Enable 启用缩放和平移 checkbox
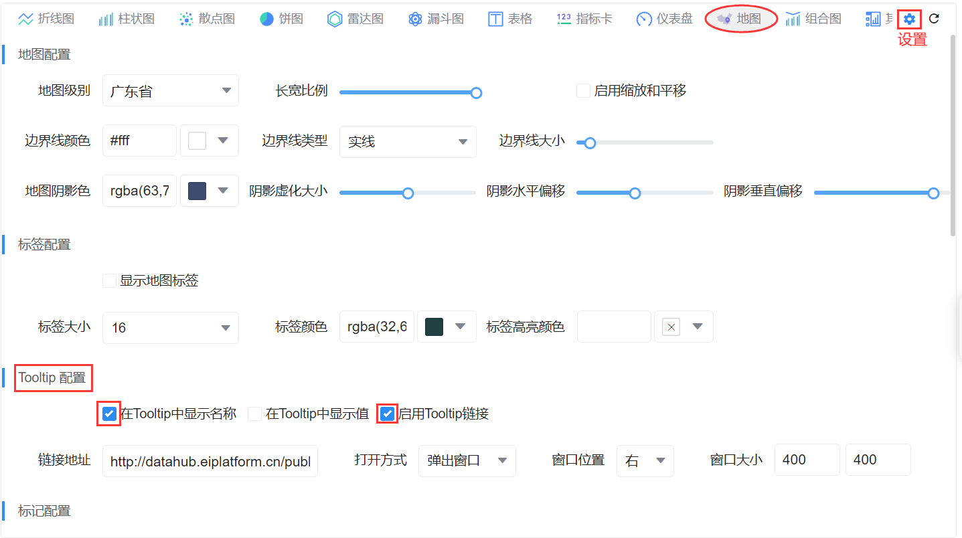Image resolution: width=962 pixels, height=538 pixels. (x=582, y=90)
